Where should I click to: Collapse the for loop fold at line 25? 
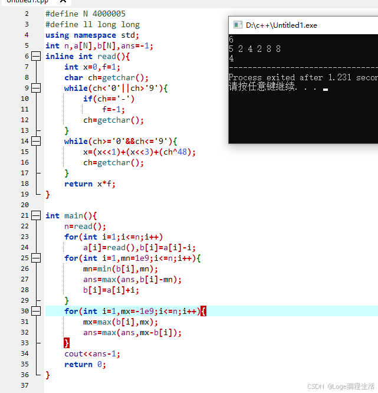click(x=36, y=258)
